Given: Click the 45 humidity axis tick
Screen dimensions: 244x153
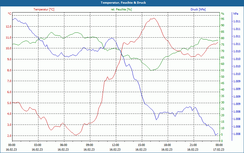Looking at the screenshot, I should point(223,83).
